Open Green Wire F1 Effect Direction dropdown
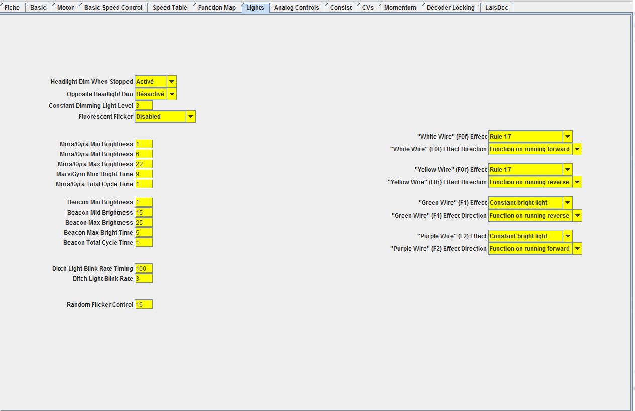 click(535, 215)
